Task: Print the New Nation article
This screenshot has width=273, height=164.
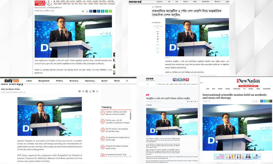Action: (x=271, y=101)
